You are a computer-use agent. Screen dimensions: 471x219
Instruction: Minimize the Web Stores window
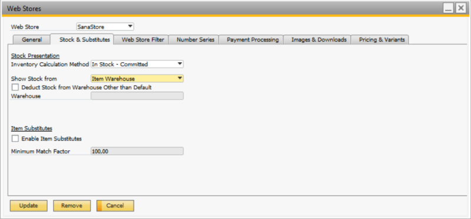click(449, 8)
